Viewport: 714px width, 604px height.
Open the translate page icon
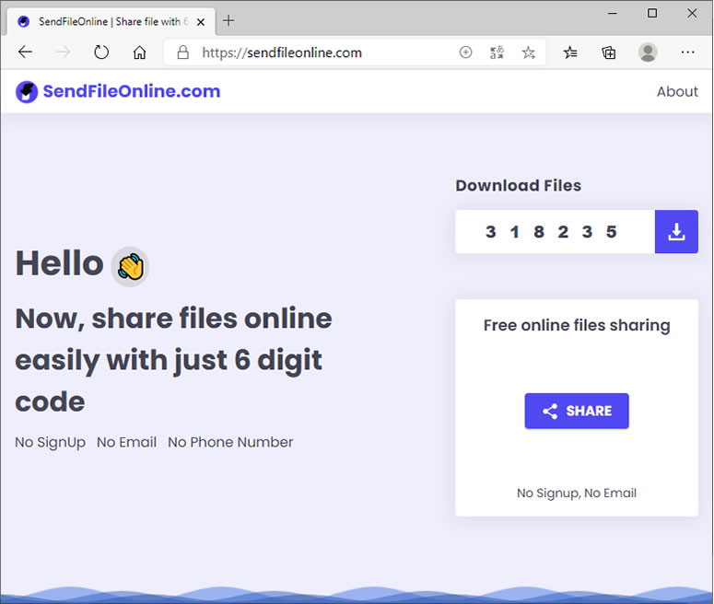(497, 52)
